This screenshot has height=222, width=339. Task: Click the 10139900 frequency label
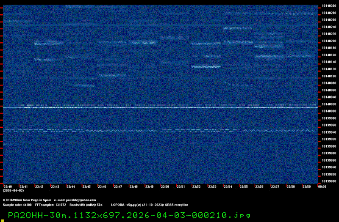click(329, 146)
